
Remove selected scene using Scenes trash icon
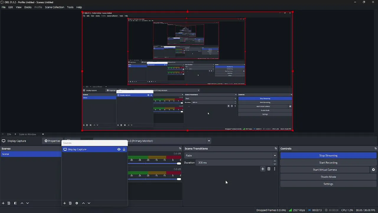[x=9, y=203]
